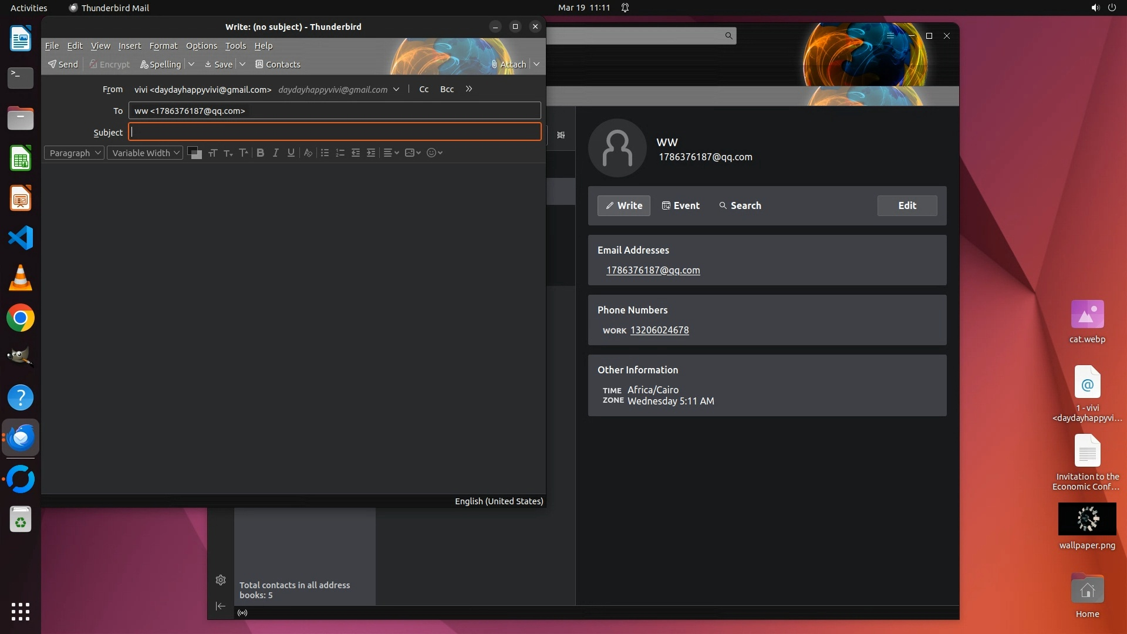Open Contacts sidebar from compose toolbar
The image size is (1127, 634).
pyautogui.click(x=278, y=64)
